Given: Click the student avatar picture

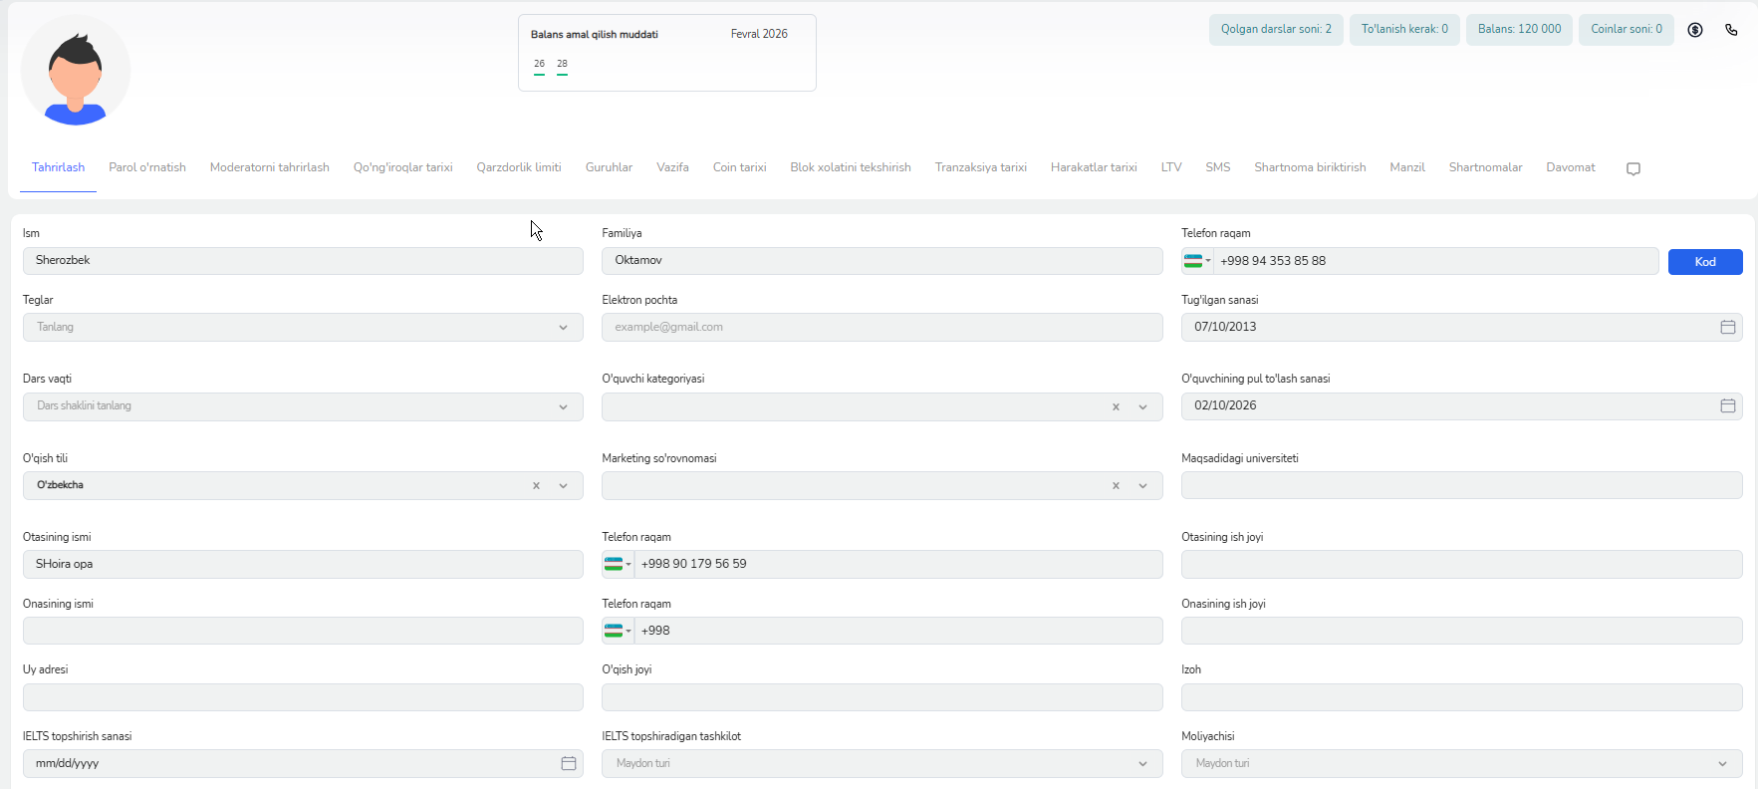Looking at the screenshot, I should (76, 70).
